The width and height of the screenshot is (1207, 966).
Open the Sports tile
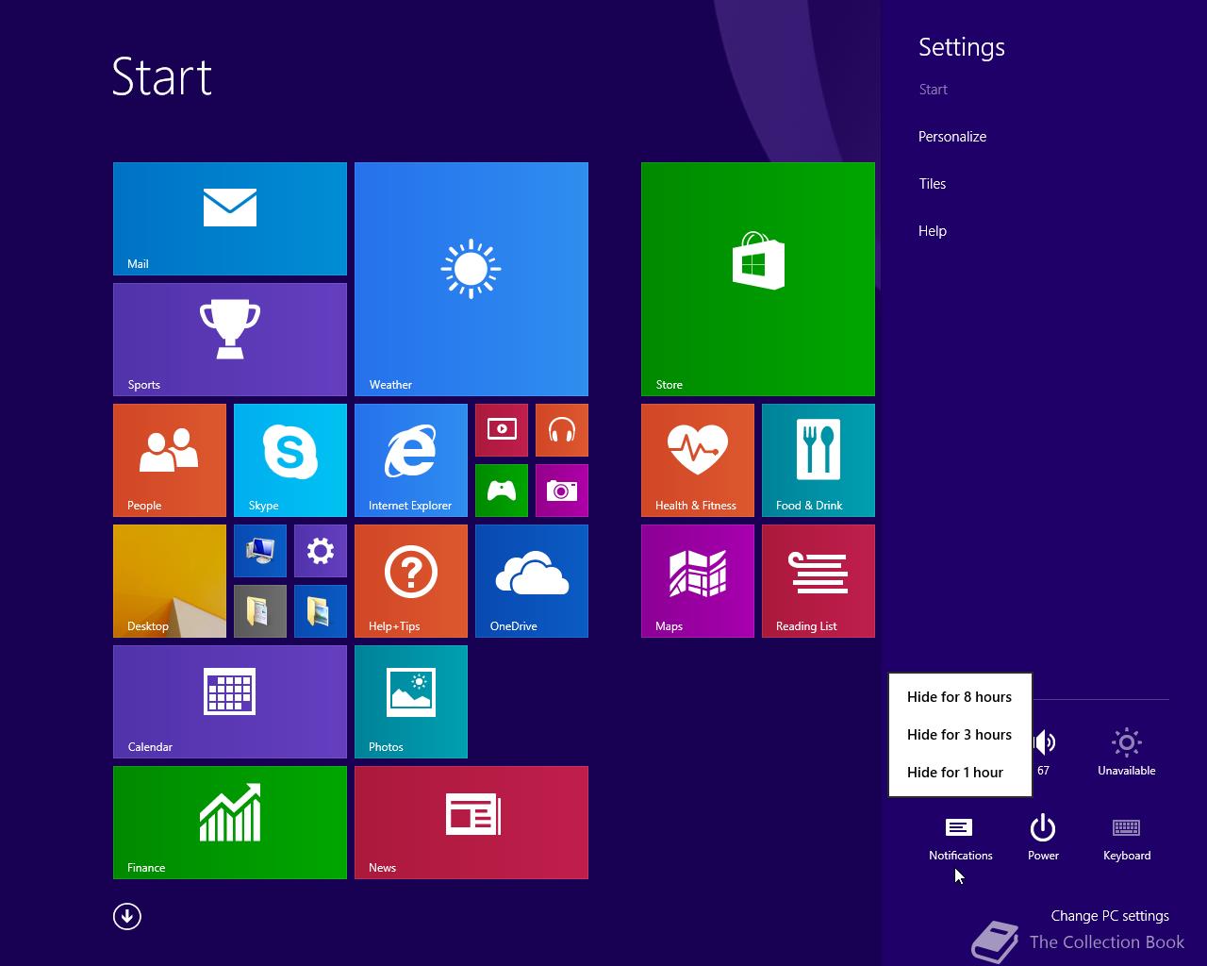[230, 340]
